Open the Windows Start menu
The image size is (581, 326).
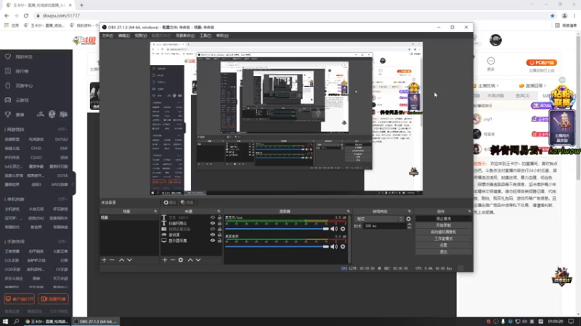point(6,322)
